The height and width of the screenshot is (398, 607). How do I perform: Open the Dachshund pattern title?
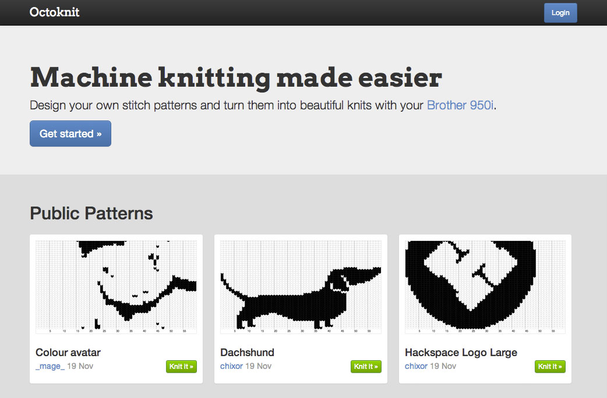click(x=247, y=352)
